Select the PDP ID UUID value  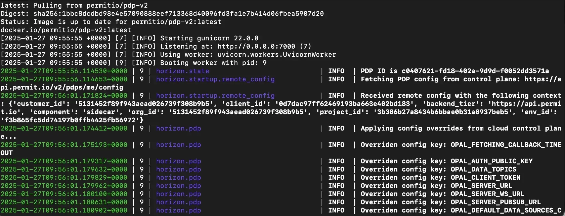[x=475, y=71]
